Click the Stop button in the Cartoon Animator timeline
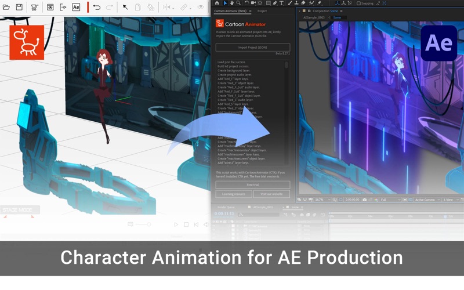 (186, 224)
